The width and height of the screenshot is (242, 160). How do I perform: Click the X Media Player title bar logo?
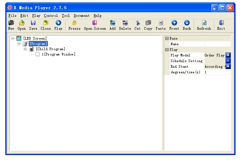10,7
